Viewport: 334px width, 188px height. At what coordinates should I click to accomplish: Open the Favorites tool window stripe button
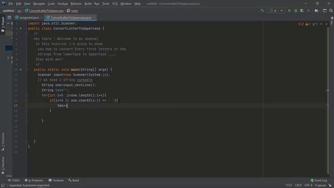(3, 166)
